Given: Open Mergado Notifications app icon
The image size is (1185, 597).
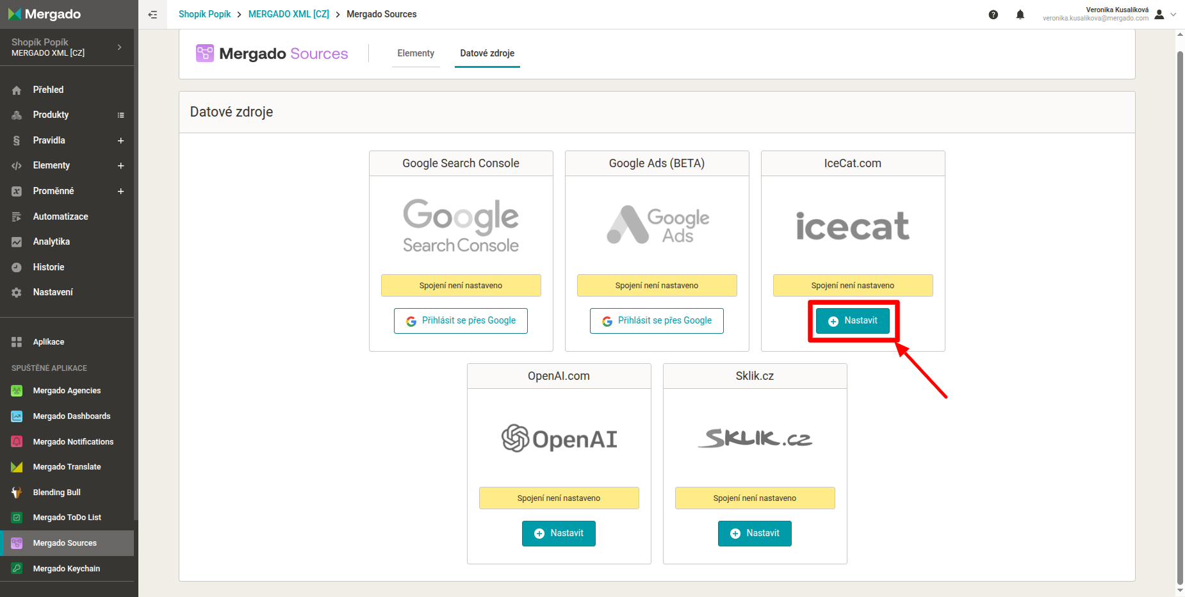Looking at the screenshot, I should click(17, 442).
